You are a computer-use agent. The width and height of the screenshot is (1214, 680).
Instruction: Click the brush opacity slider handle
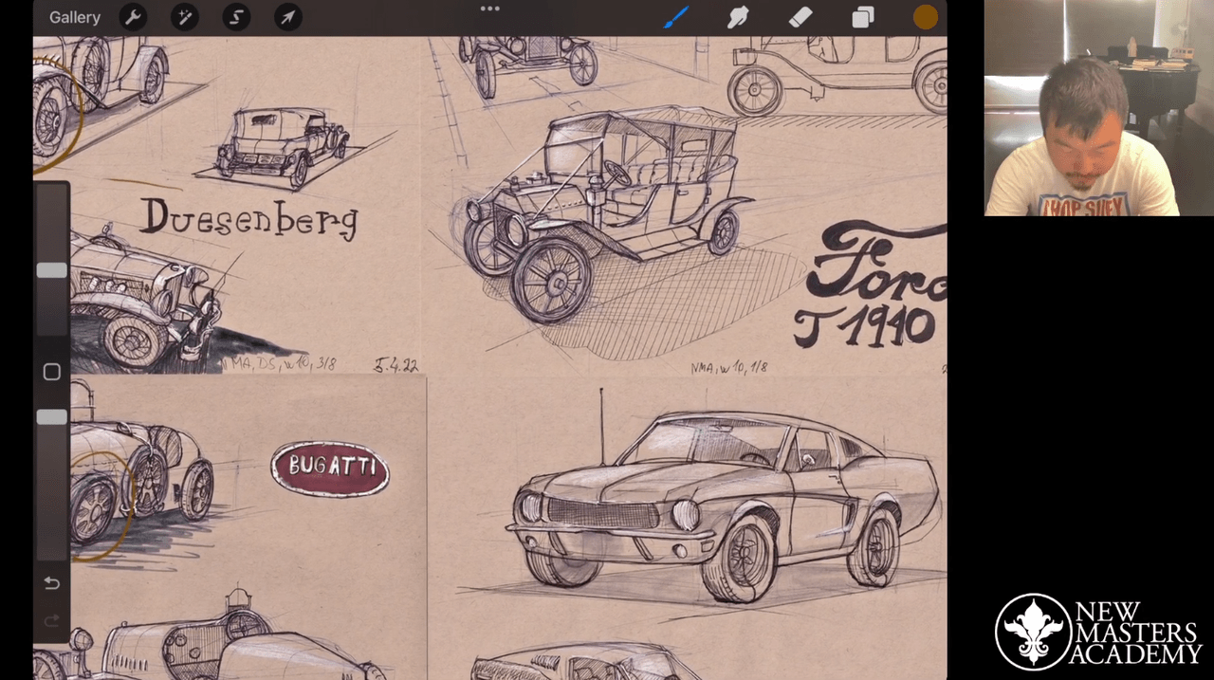click(x=51, y=417)
